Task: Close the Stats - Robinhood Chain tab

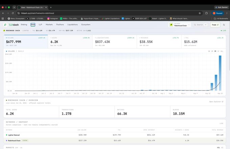Action: 46,7
